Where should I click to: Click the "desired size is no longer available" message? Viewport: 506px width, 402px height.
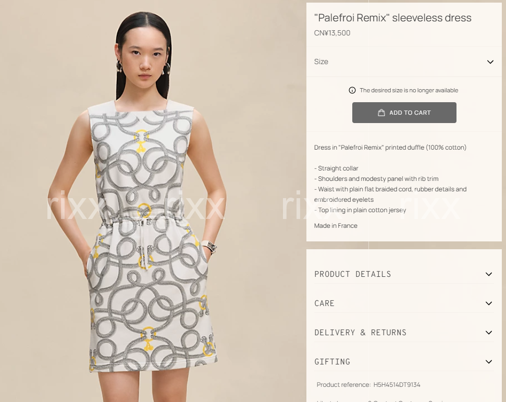tap(409, 90)
